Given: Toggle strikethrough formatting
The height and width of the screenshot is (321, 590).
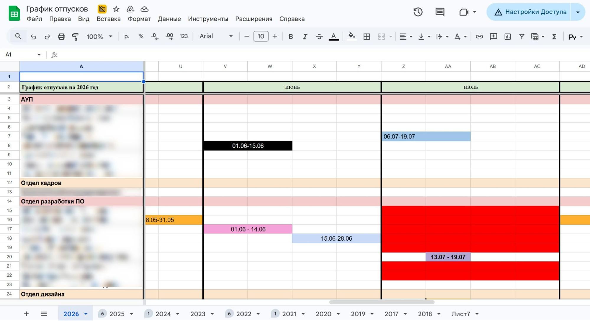Looking at the screenshot, I should 319,37.
